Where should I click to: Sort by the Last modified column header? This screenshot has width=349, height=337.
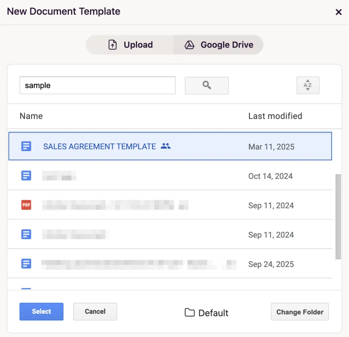click(275, 116)
